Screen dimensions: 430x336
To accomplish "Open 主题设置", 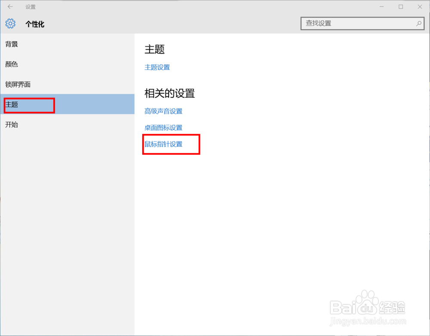I will click(157, 67).
